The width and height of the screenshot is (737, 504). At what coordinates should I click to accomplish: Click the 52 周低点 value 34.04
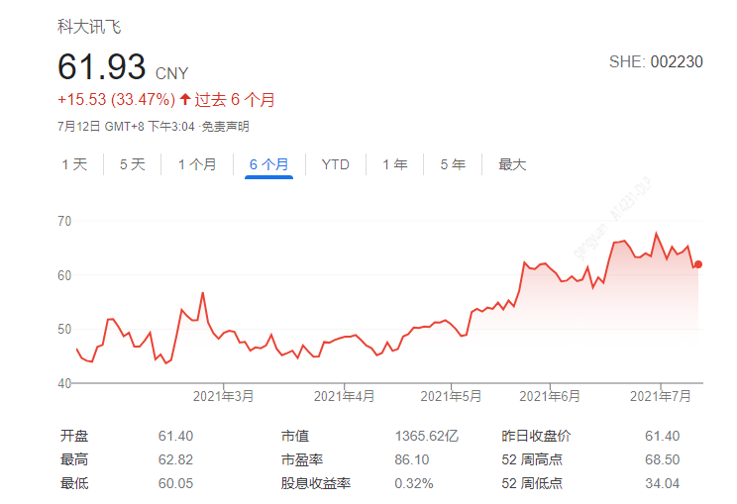point(663,483)
